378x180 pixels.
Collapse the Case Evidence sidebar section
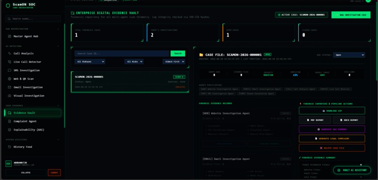[x=58, y=105]
